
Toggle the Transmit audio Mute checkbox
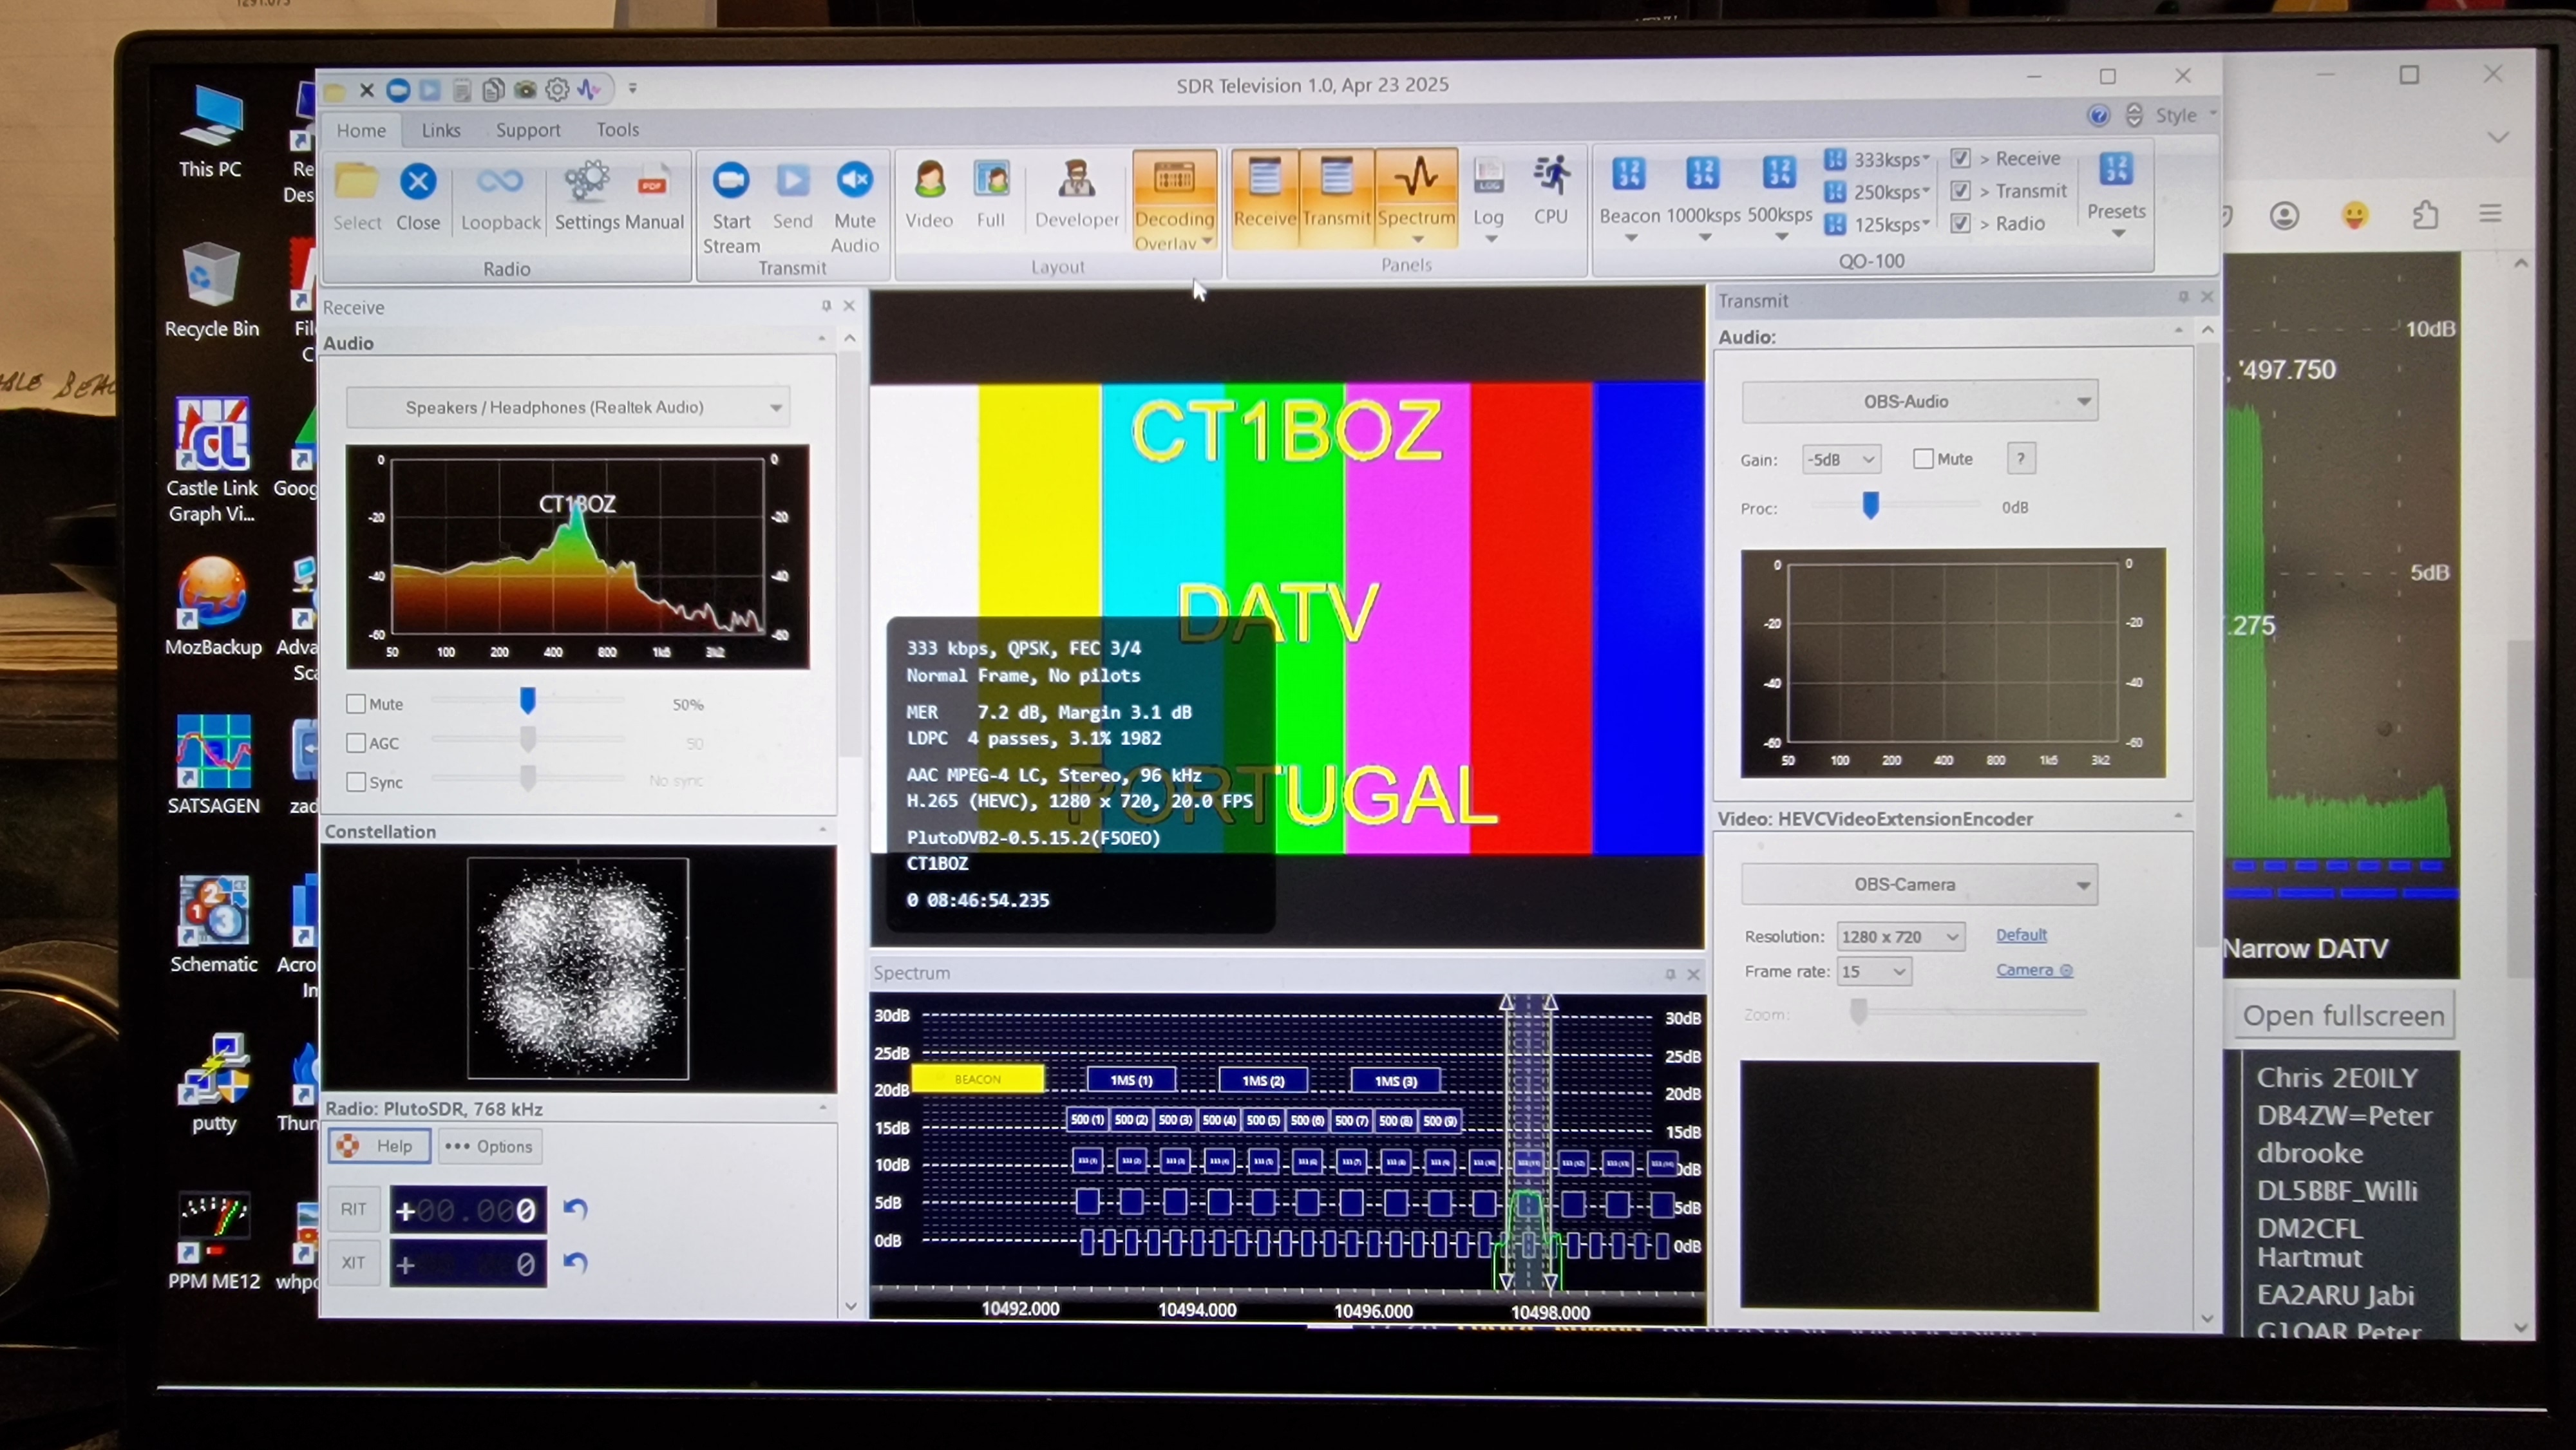pyautogui.click(x=1922, y=458)
